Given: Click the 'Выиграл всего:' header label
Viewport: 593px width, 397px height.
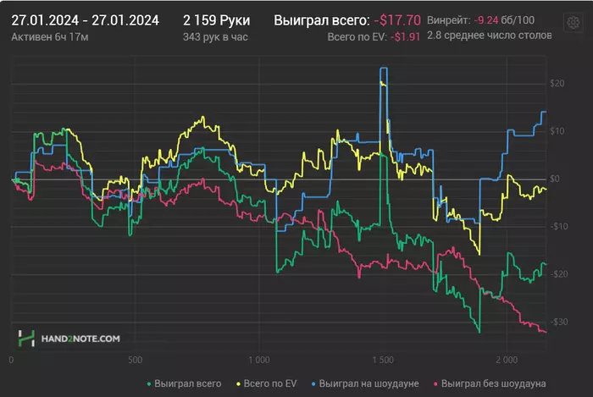Looking at the screenshot, I should [x=322, y=20].
